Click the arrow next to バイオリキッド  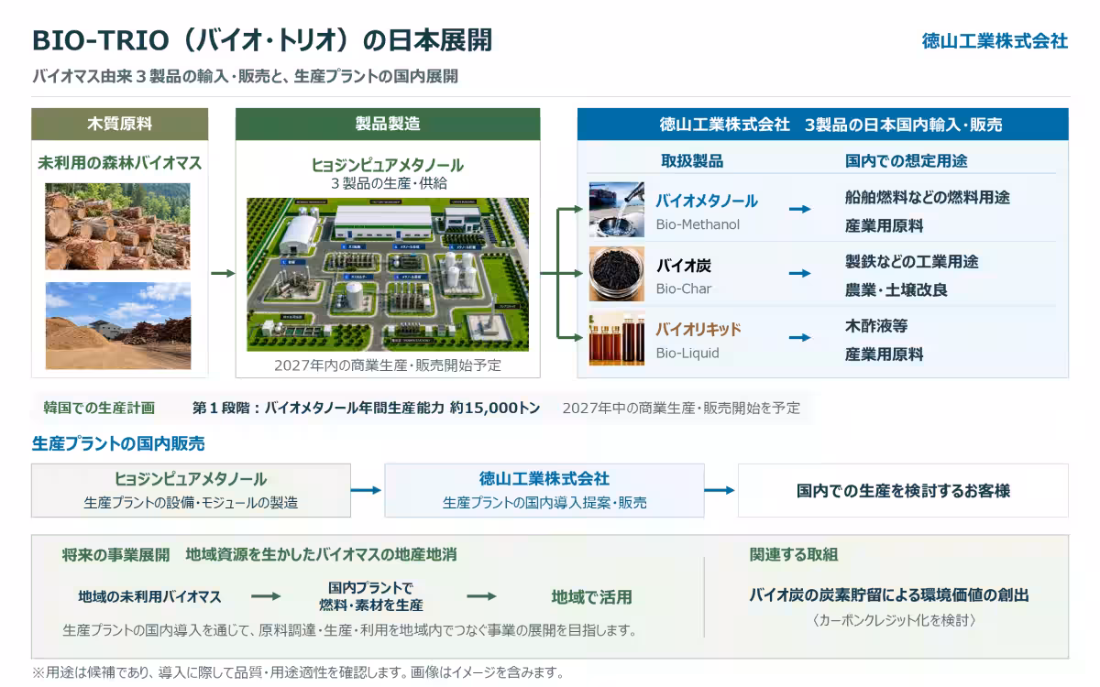pos(800,338)
